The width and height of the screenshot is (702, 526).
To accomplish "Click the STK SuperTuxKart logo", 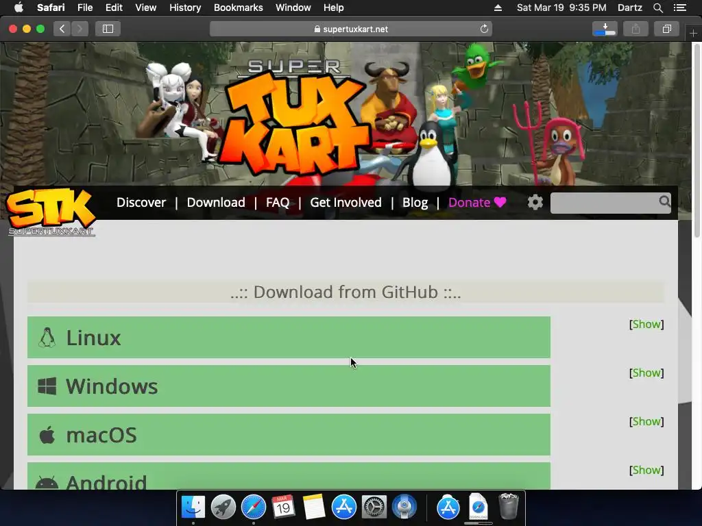I will click(51, 212).
